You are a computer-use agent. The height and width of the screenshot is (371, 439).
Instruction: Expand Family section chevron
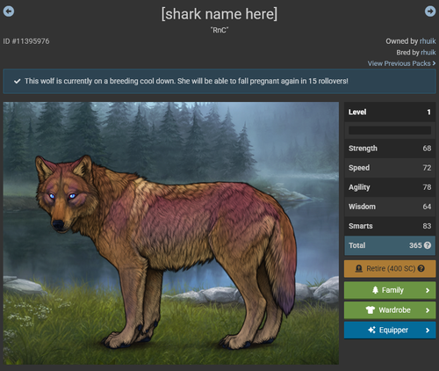coord(428,290)
